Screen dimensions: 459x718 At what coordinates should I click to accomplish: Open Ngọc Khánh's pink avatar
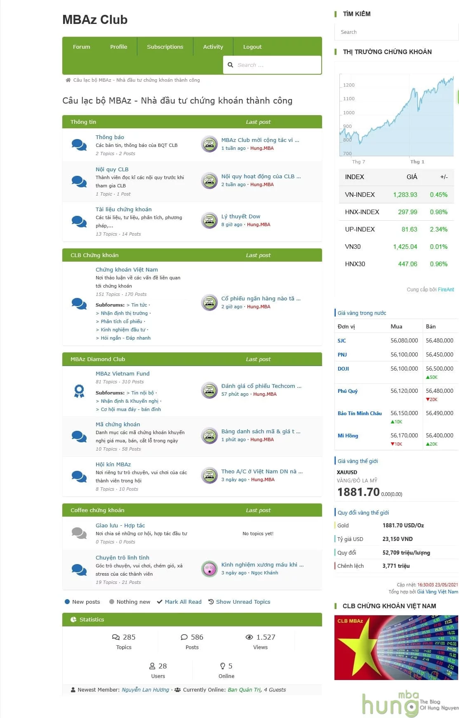pyautogui.click(x=209, y=569)
